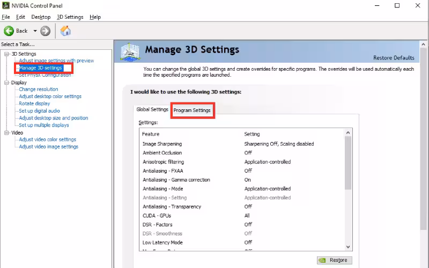
Task: Switch to the Program Settings tab
Action: tap(192, 110)
